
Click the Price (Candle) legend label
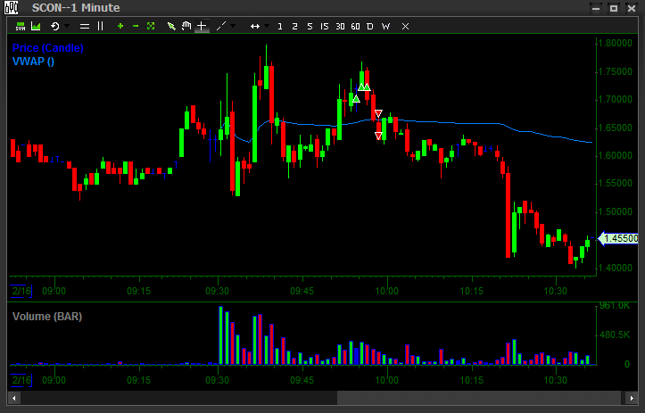click(47, 48)
